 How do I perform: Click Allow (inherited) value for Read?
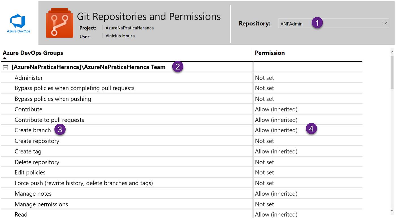(276, 215)
